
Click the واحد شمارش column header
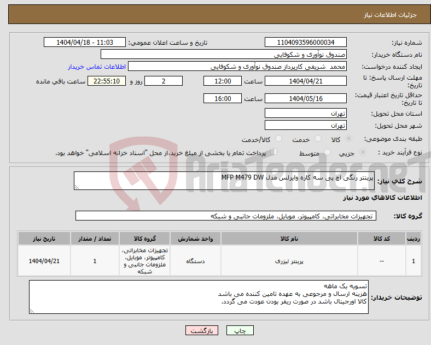coord(195,239)
